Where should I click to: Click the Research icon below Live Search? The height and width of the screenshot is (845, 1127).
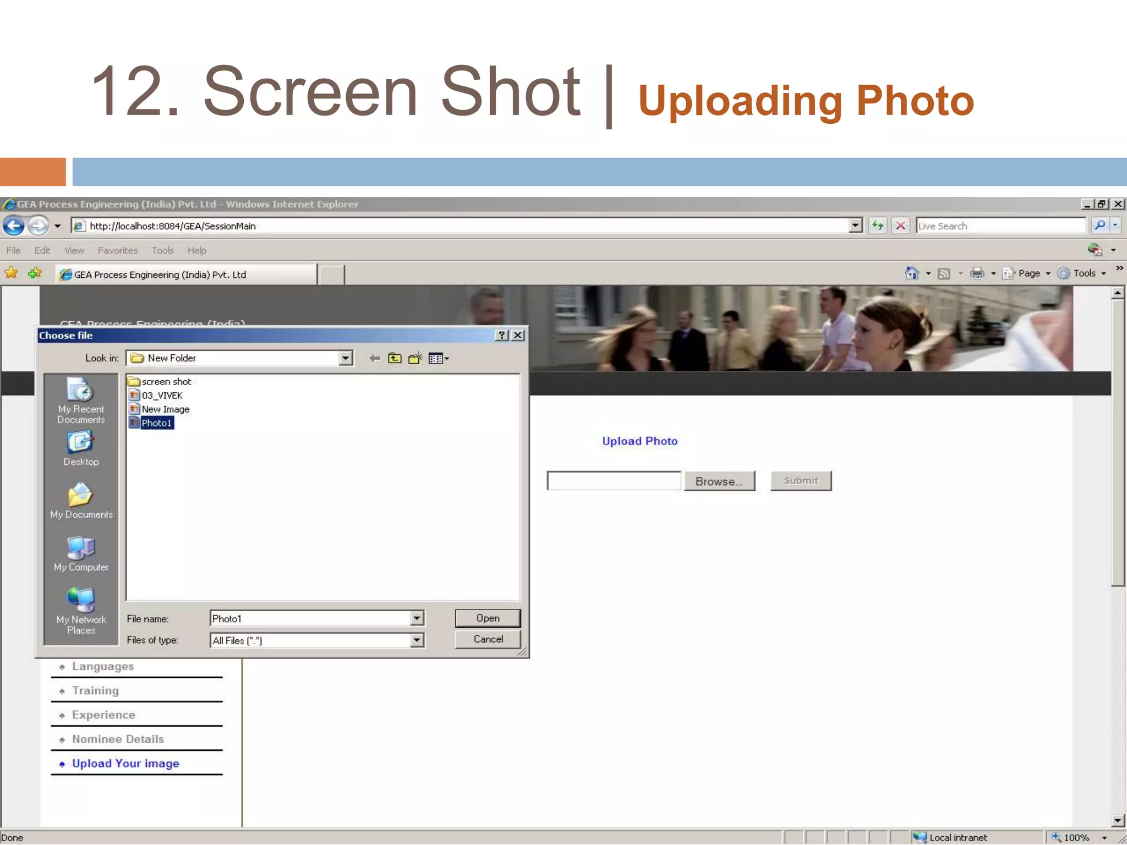tap(1095, 250)
